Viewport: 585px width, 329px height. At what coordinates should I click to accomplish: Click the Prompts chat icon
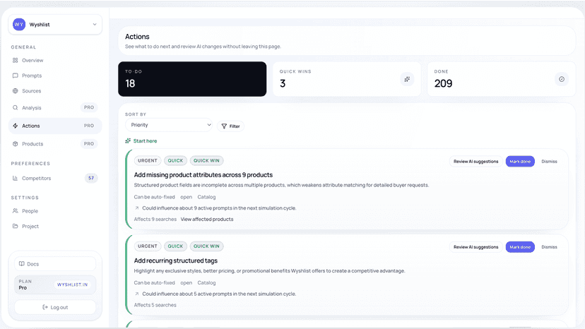click(16, 76)
